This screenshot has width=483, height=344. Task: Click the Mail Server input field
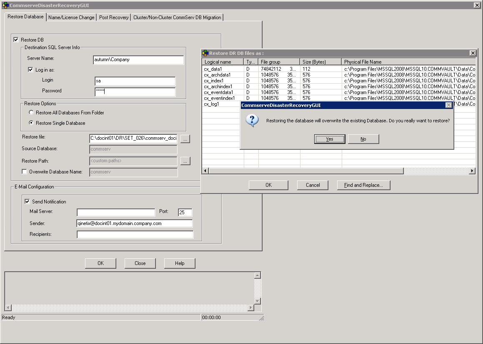pyautogui.click(x=115, y=213)
